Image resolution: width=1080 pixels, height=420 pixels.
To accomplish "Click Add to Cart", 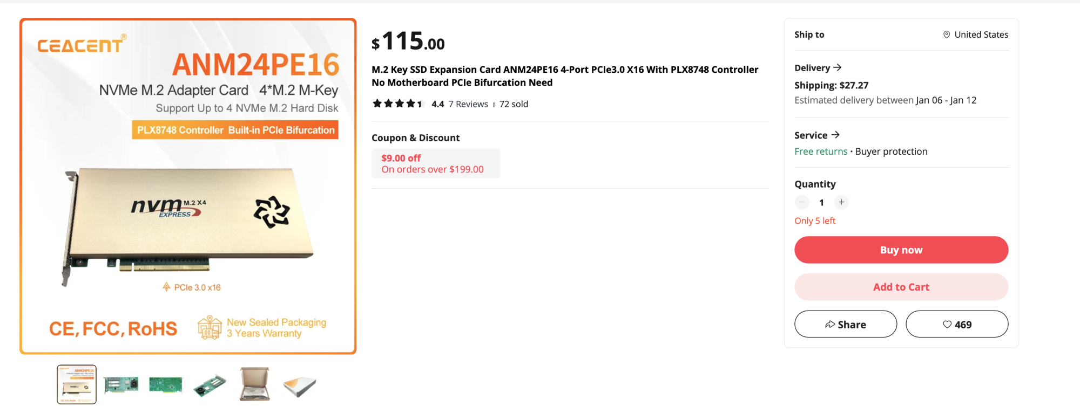I will (901, 287).
